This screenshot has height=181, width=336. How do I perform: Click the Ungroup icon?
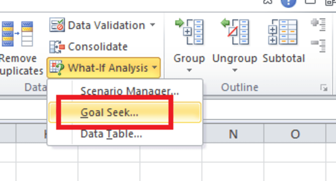point(235,32)
